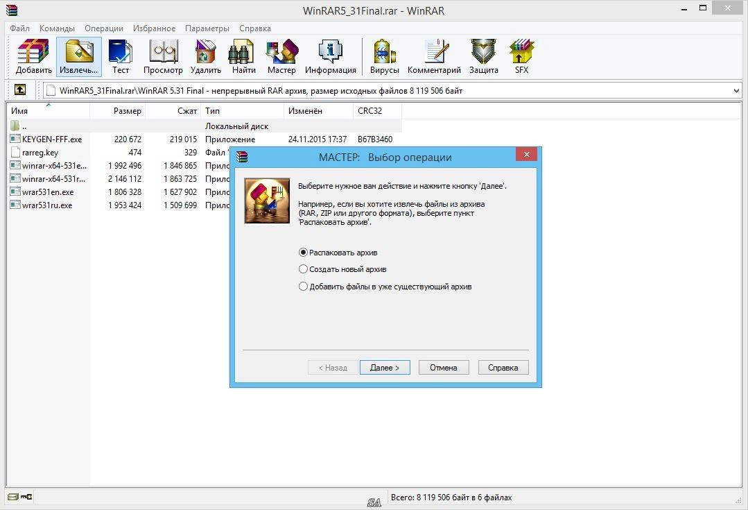748x510 pixels.
Task: Click the disk icon in status bar
Action: point(13,497)
